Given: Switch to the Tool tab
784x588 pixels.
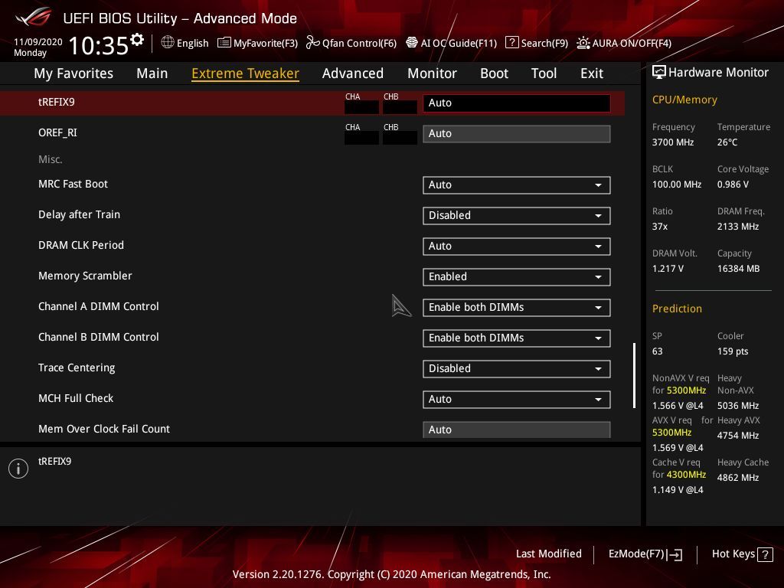Looking at the screenshot, I should pos(544,73).
